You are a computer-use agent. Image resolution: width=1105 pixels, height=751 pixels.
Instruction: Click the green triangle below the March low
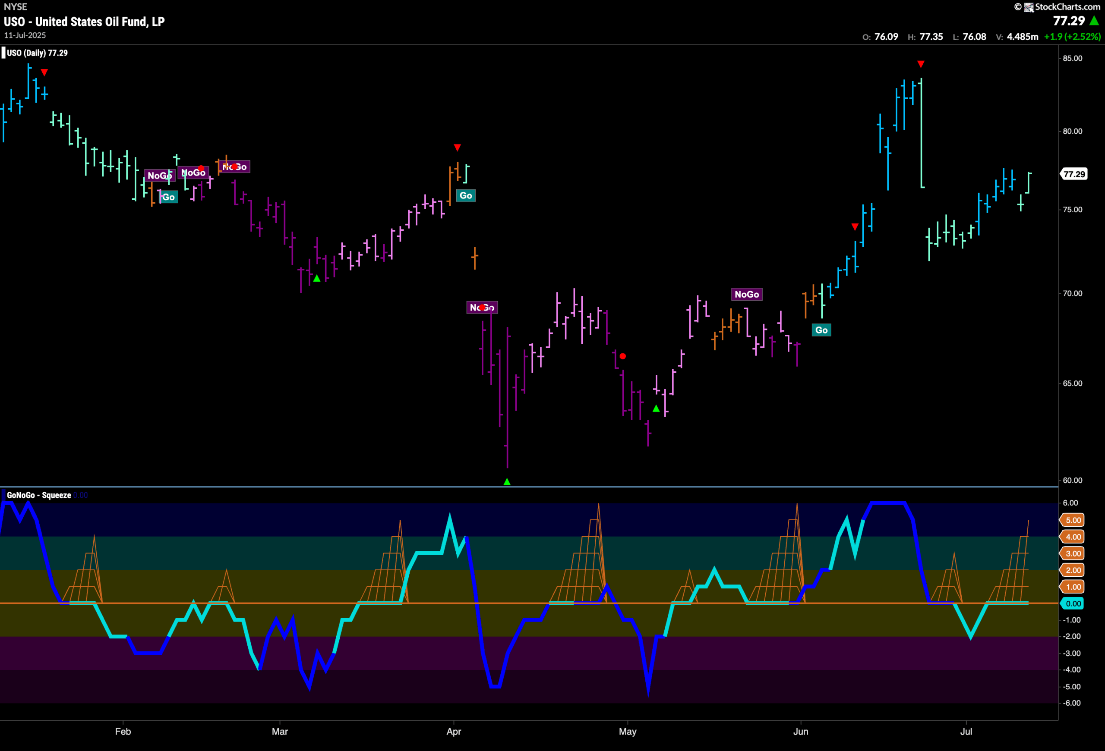click(x=318, y=278)
